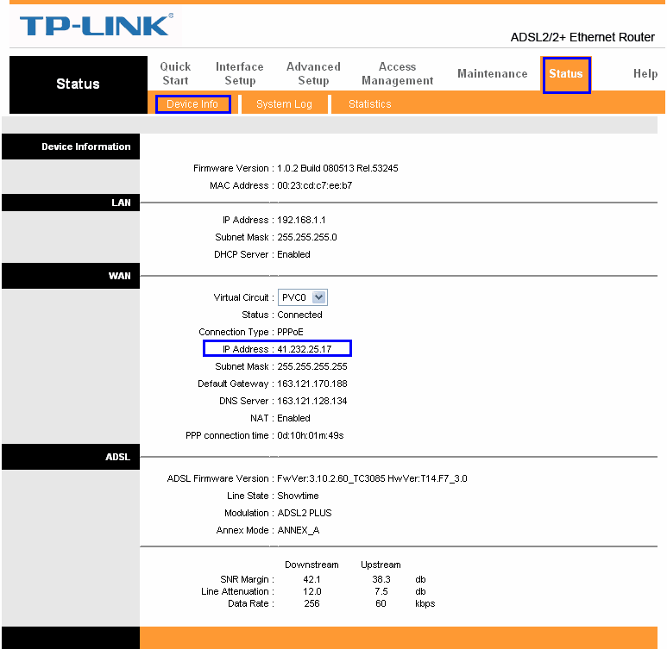Click PPP connection time 0d:10h:01m:49s
Screen dimensions: 667x649
click(310, 435)
